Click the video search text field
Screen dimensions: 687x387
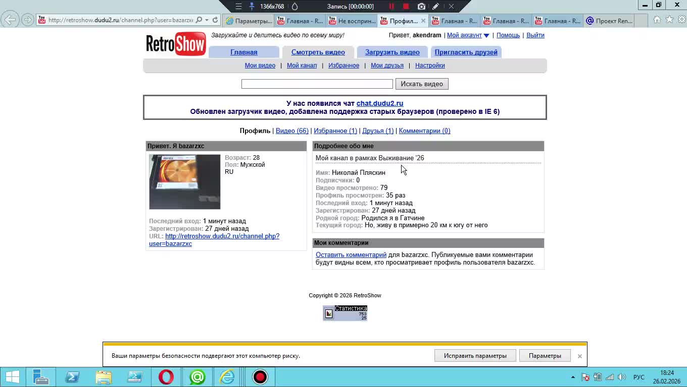(317, 84)
